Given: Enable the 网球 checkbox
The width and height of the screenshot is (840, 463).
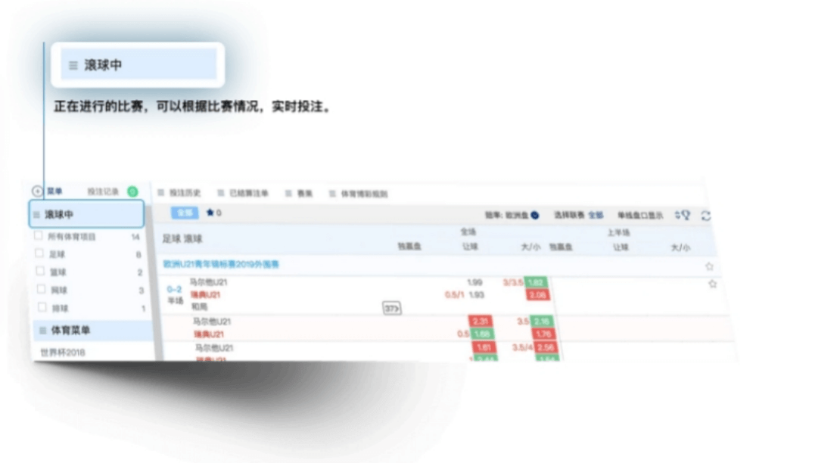Looking at the screenshot, I should tap(39, 290).
